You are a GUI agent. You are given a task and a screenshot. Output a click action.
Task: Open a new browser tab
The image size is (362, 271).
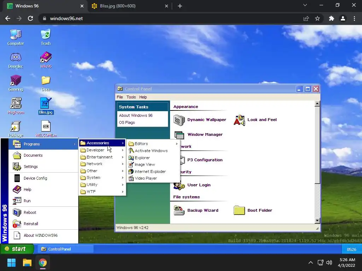tap(180, 6)
